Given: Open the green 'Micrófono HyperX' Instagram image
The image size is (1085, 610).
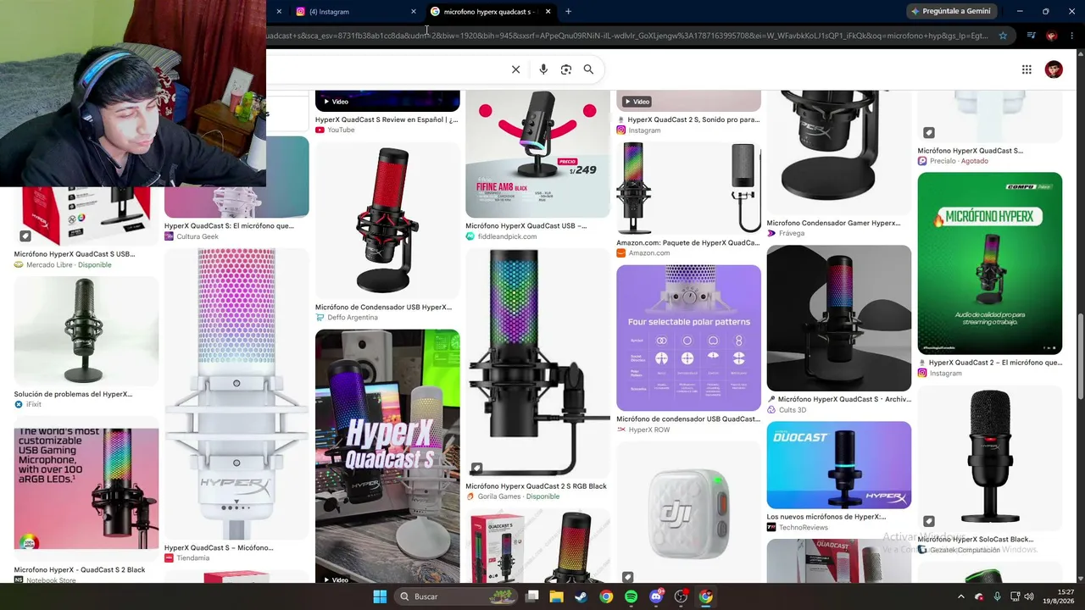Looking at the screenshot, I should (989, 263).
